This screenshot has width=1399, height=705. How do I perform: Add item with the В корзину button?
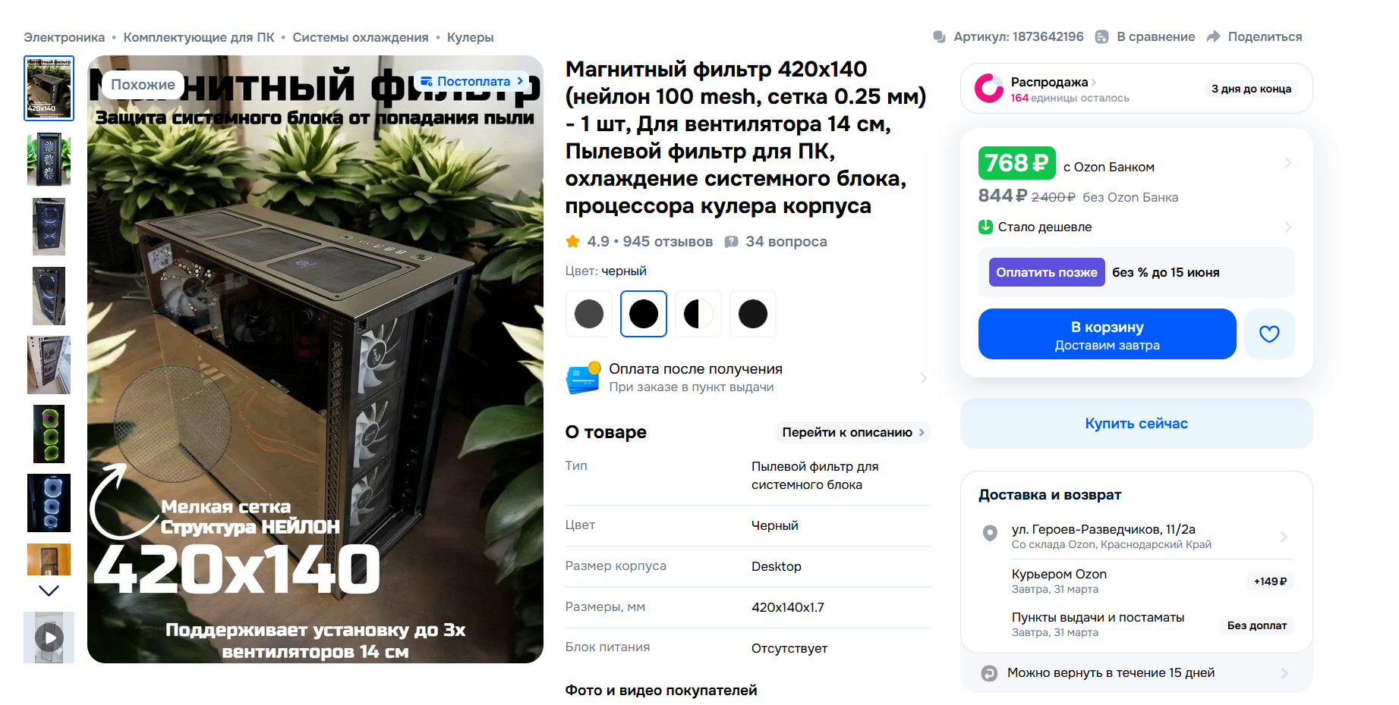1107,334
